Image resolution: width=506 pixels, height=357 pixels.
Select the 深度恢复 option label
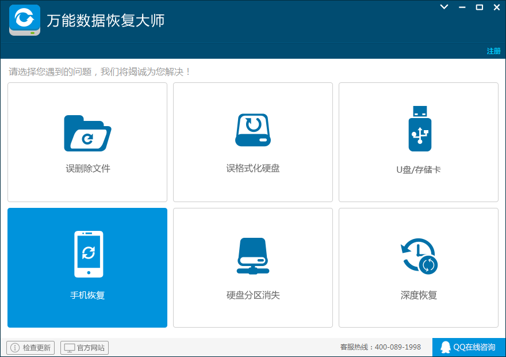[x=419, y=295]
